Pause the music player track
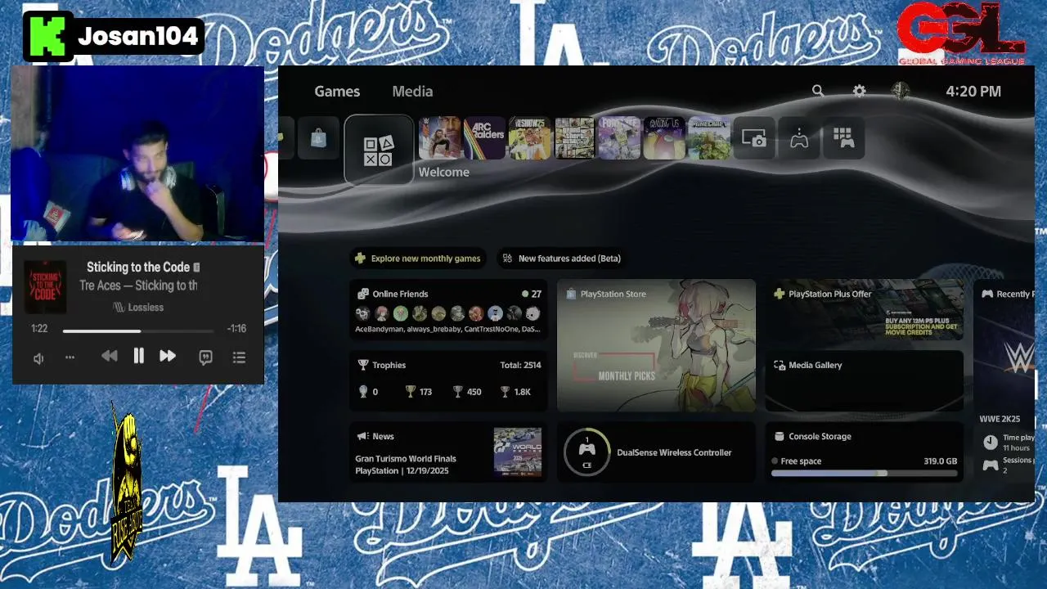 point(138,356)
